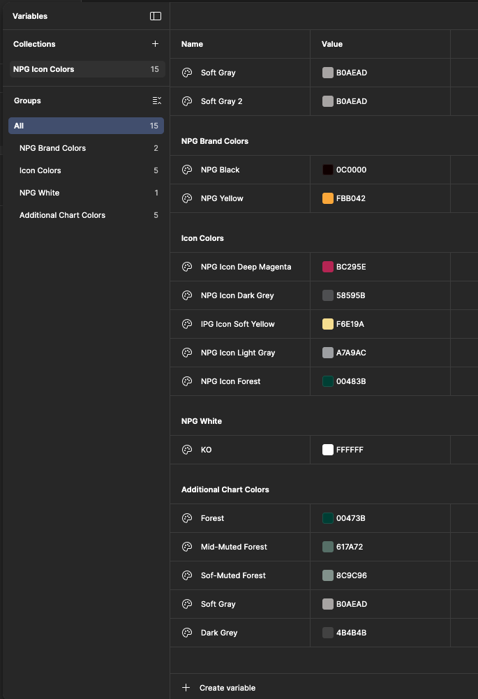Click the palette icon beside NPG Black
This screenshot has width=478, height=699.
pyautogui.click(x=187, y=170)
